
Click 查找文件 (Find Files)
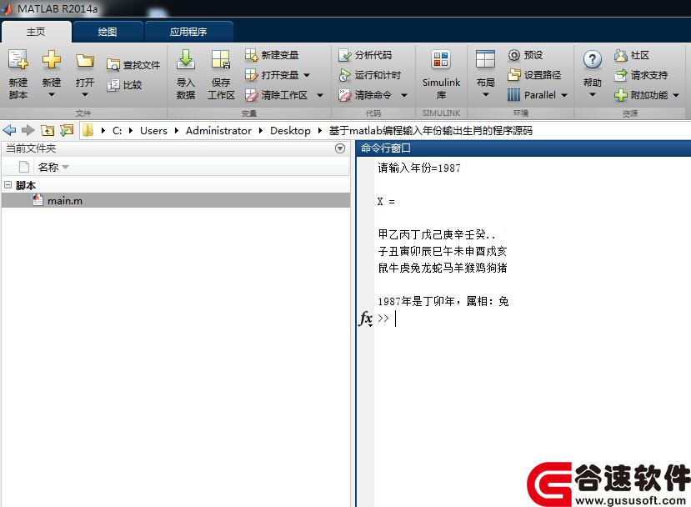(x=133, y=65)
